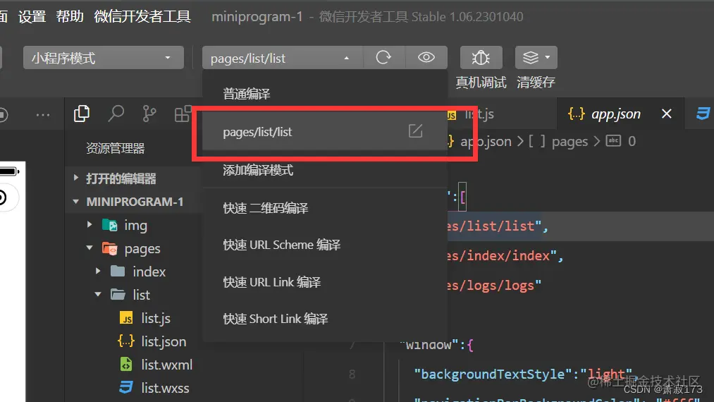Close the app.json tab
The width and height of the screenshot is (714, 402).
[667, 114]
